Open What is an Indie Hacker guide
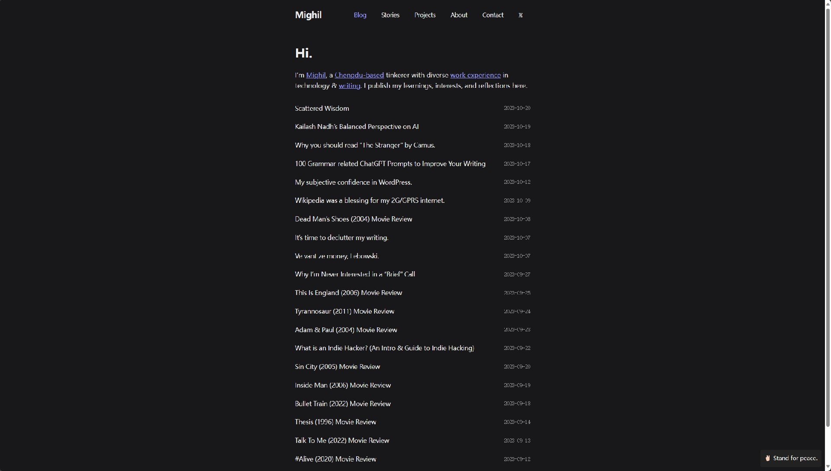The image size is (831, 471). [384, 348]
